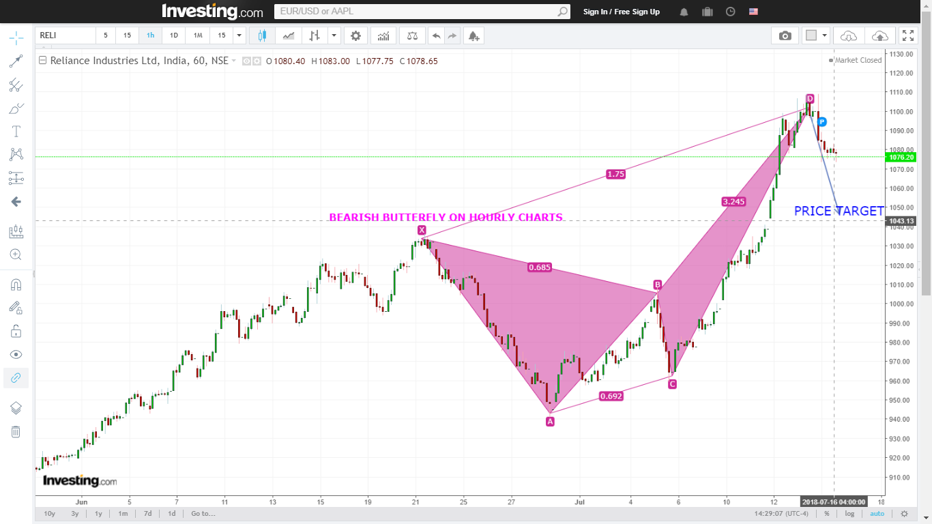This screenshot has width=932, height=524.
Task: Expand the chart style dropdown arrow
Action: pyautogui.click(x=334, y=35)
